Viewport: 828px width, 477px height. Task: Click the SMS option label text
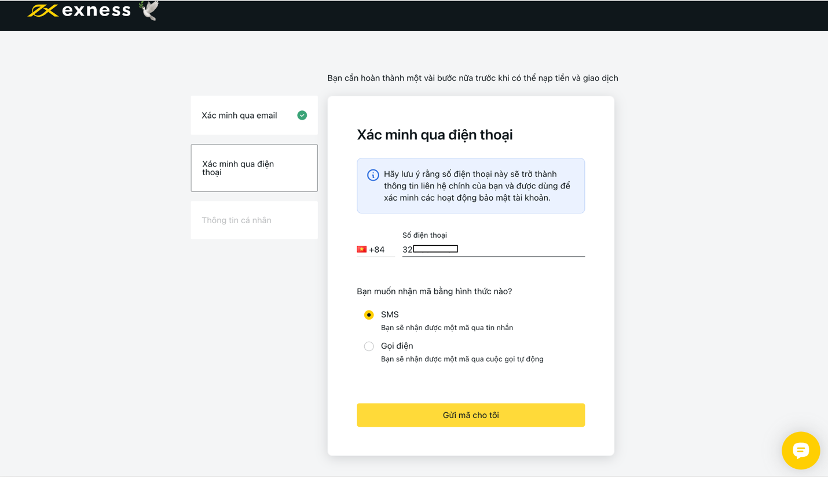(390, 315)
